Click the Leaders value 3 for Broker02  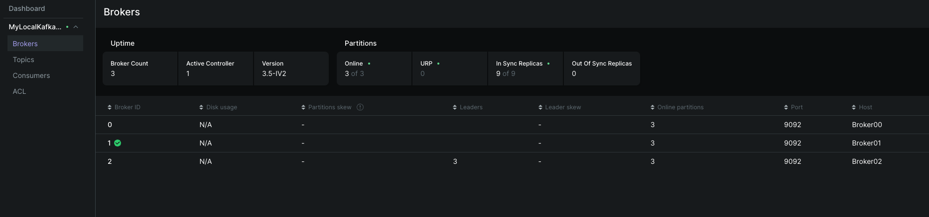(455, 161)
